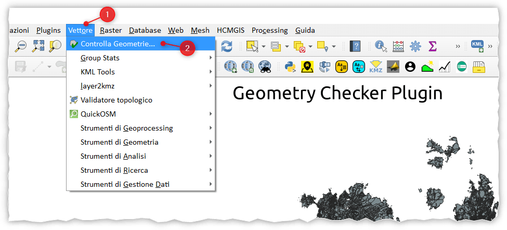Expand the Deselect Features dropdown arrow

pos(311,46)
